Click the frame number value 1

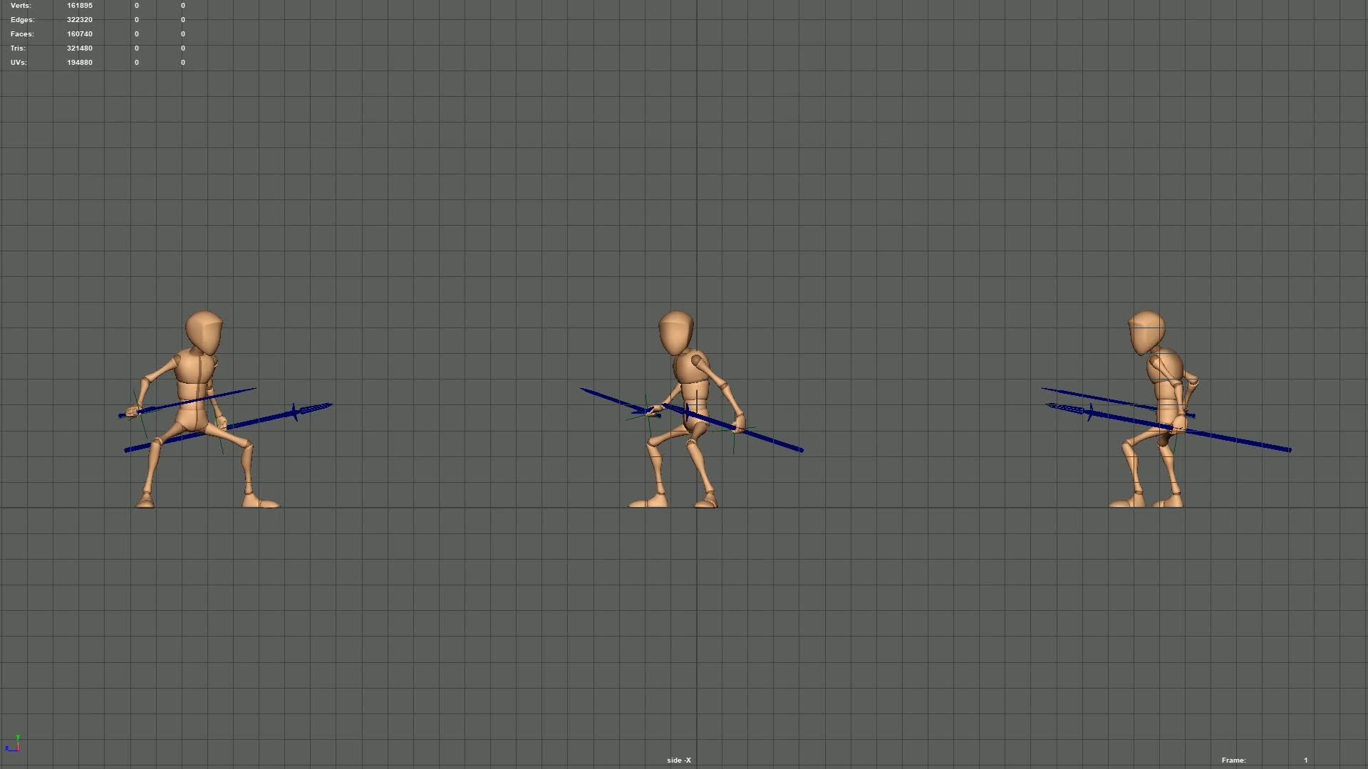tap(1306, 760)
